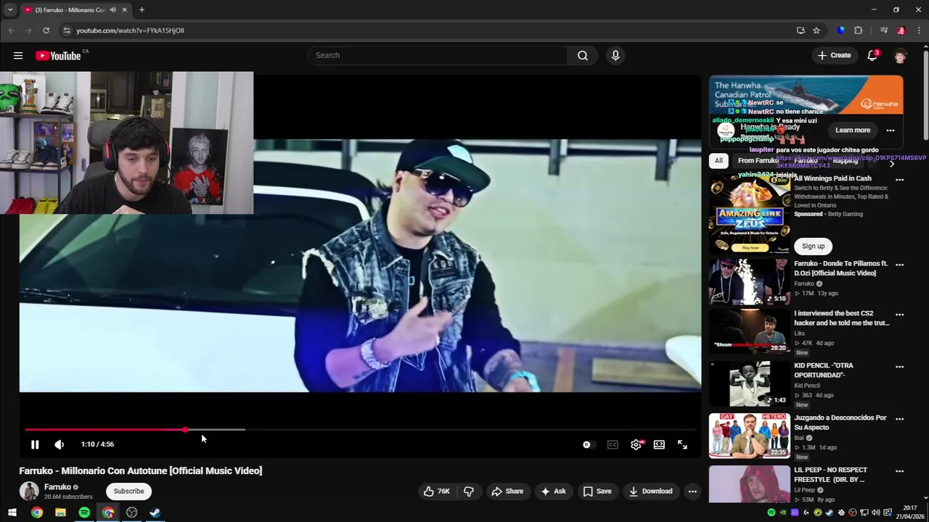929x522 pixels.
Task: Open File Explorer from taskbar
Action: [x=60, y=513]
